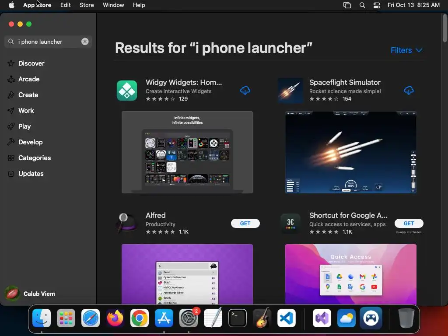Image resolution: width=448 pixels, height=336 pixels.
Task: Open Visual Studio Code from the dock
Action: point(287,318)
